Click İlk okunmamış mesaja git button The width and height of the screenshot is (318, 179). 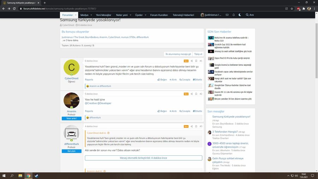coord(178,54)
